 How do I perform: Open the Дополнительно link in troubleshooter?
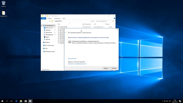[x=72, y=58]
